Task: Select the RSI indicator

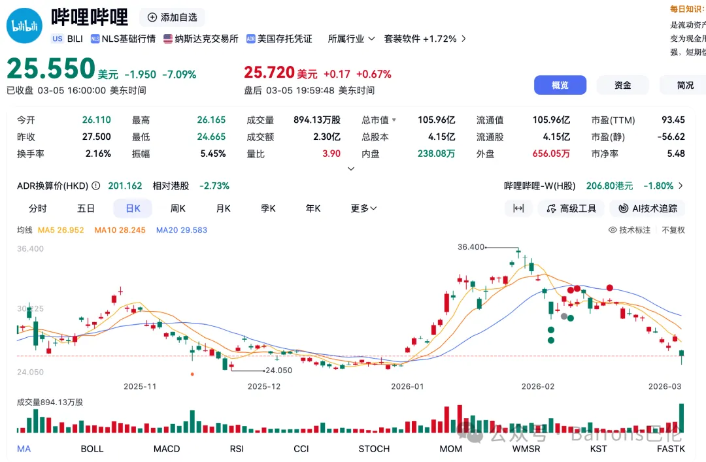Action: click(x=237, y=448)
